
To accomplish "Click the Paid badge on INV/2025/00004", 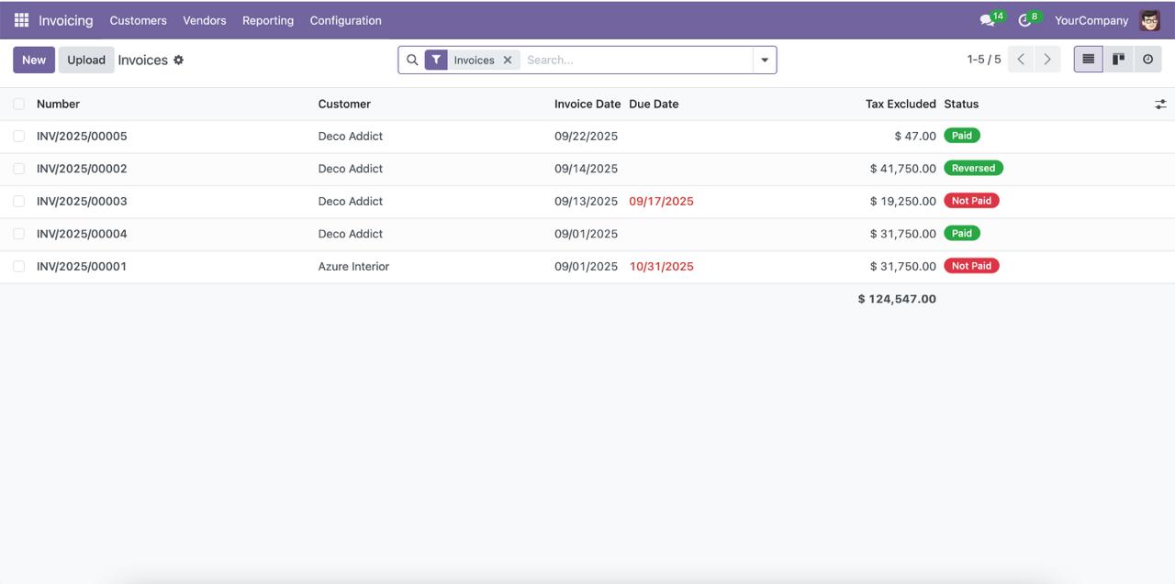I will tap(962, 233).
